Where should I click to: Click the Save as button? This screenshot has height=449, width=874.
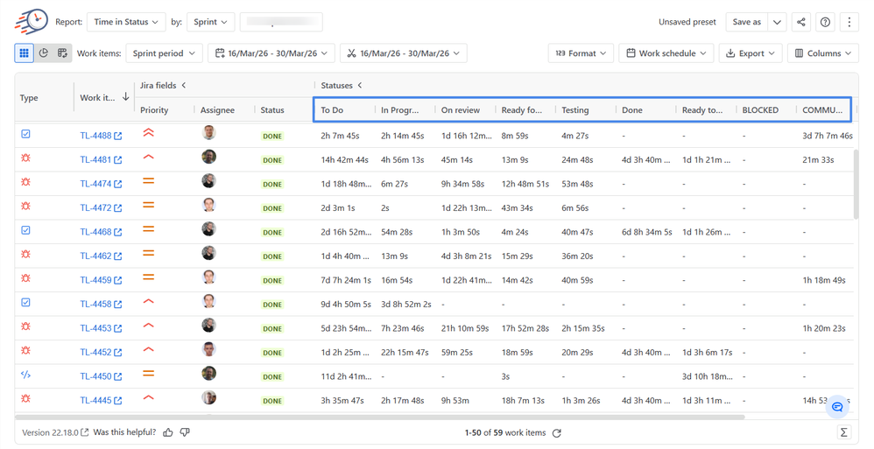click(746, 22)
